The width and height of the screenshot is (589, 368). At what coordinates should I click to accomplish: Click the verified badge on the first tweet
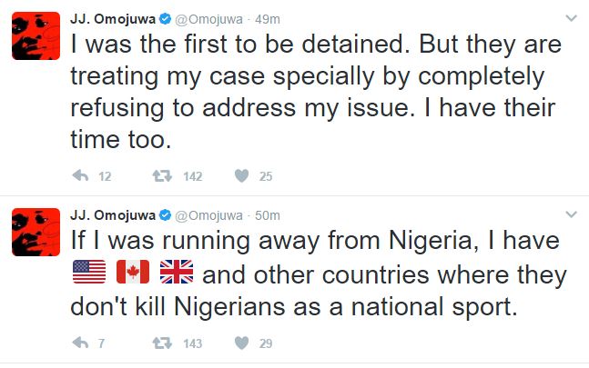(165, 17)
